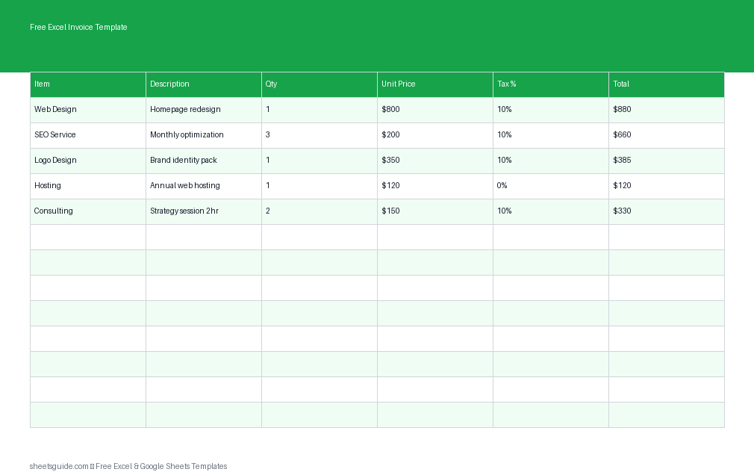The height and width of the screenshot is (475, 754).
Task: Click the $350 unit price cell
Action: coord(434,161)
